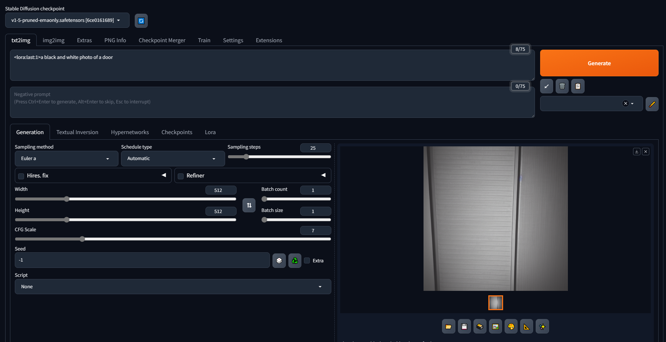Click the Height number field
666x342 pixels.
point(221,211)
